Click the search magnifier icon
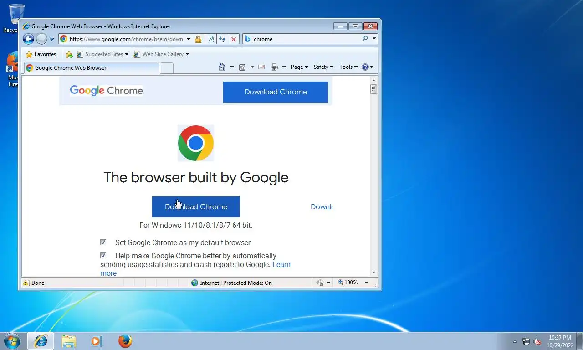Screen dimensions: 583x350 pos(365,39)
